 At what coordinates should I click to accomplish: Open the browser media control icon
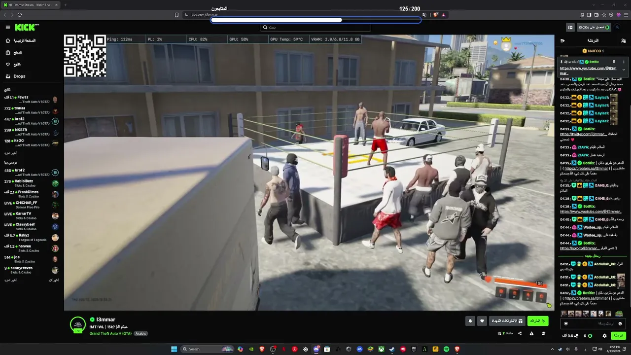(582, 15)
